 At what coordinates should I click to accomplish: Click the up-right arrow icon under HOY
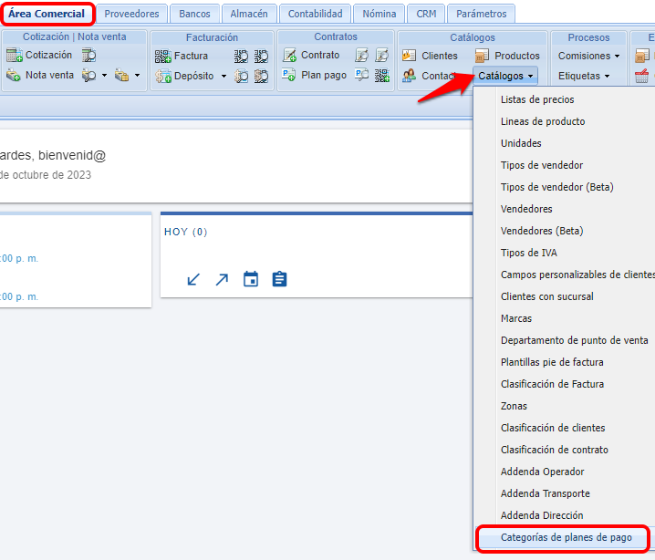coord(222,279)
